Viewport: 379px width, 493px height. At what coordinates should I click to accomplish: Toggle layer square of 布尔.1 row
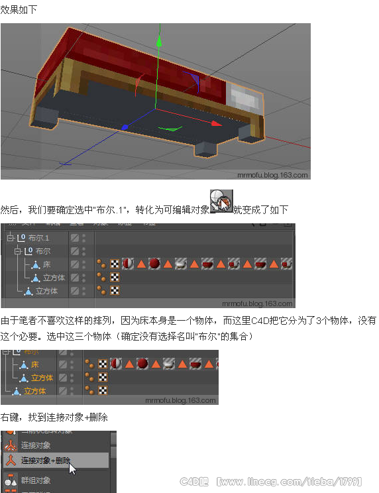tap(75, 238)
